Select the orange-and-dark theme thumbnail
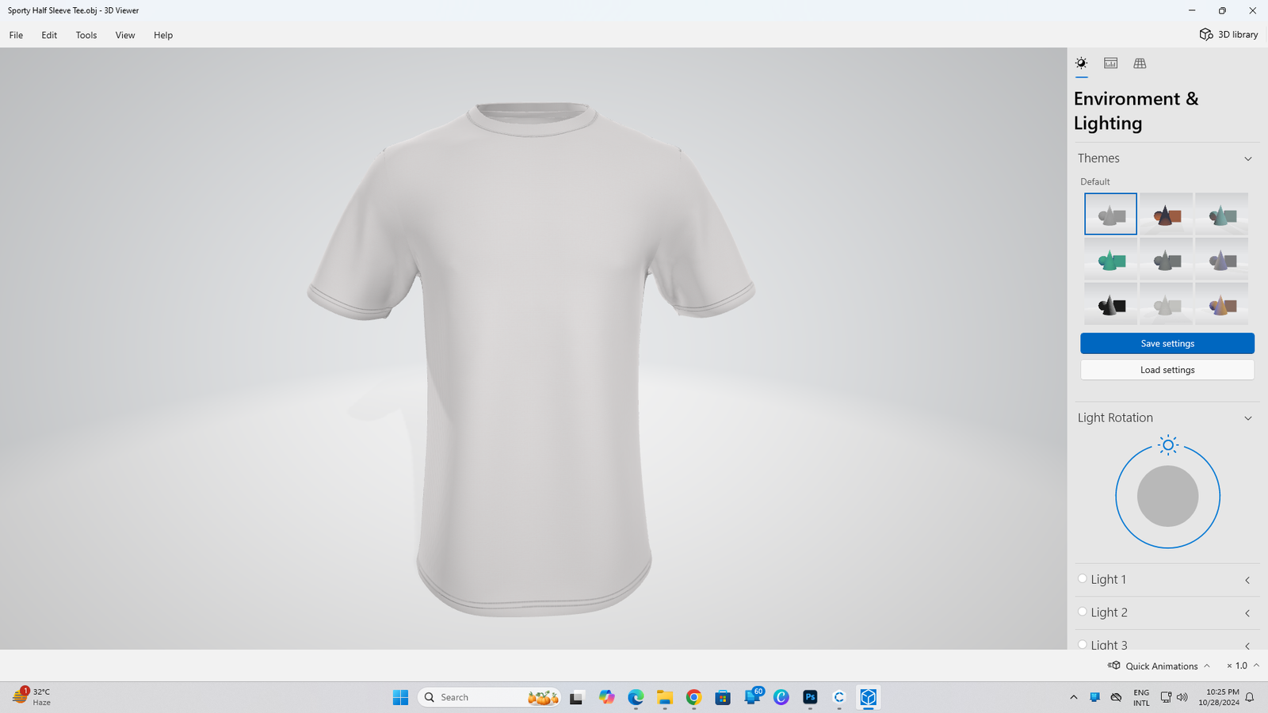1268x713 pixels. tap(1166, 214)
